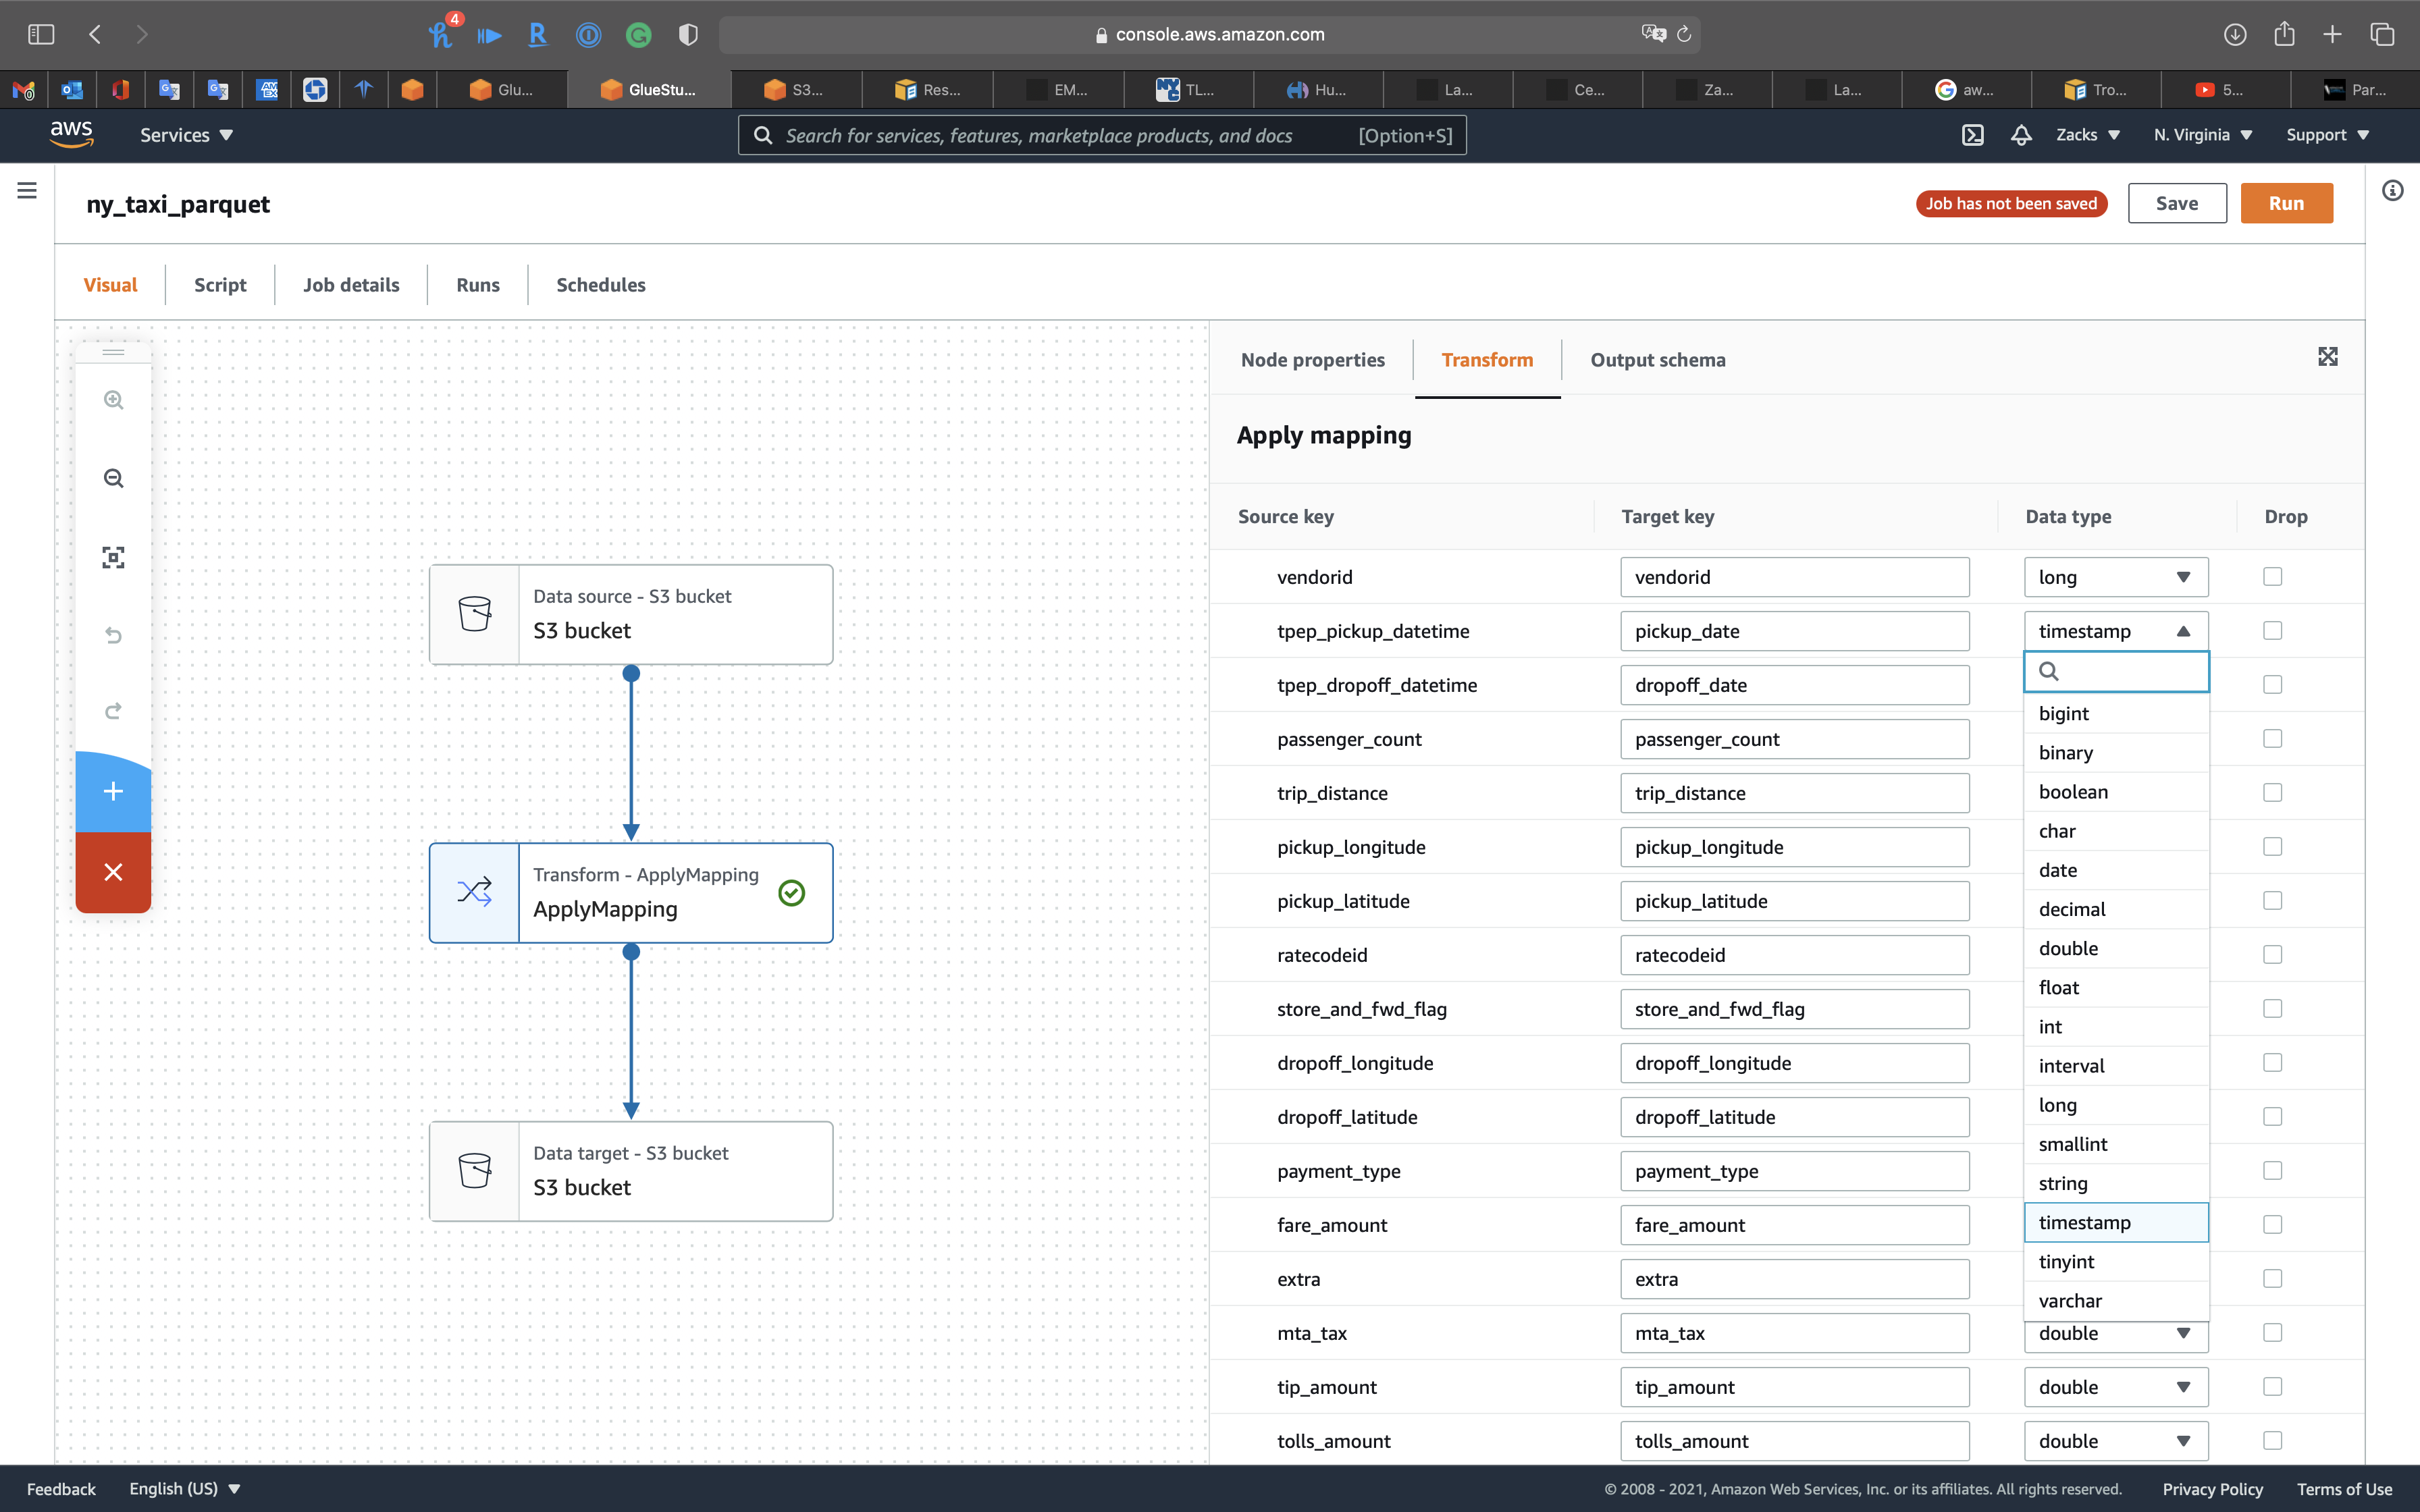Click the blue add node plus button
2420x1512 pixels.
[x=113, y=791]
